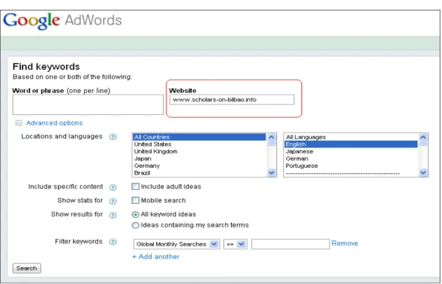
Task: Click the countries list scrollbar thumb
Action: pos(271,143)
